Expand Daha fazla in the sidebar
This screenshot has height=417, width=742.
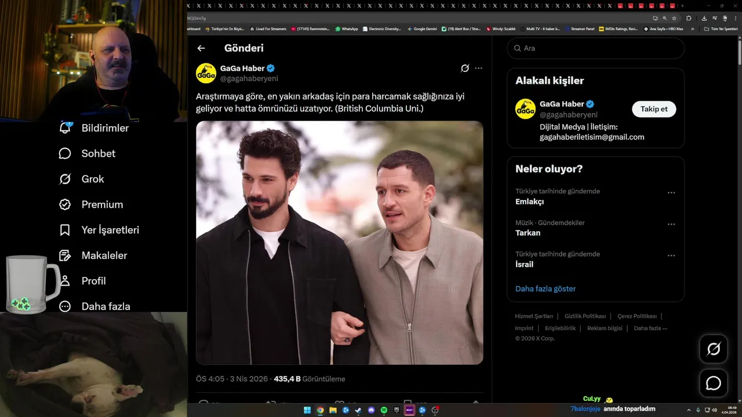(x=94, y=306)
